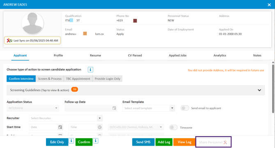Open the Start time clock picker
Viewport: 275px width, 148px height.
click(x=100, y=127)
